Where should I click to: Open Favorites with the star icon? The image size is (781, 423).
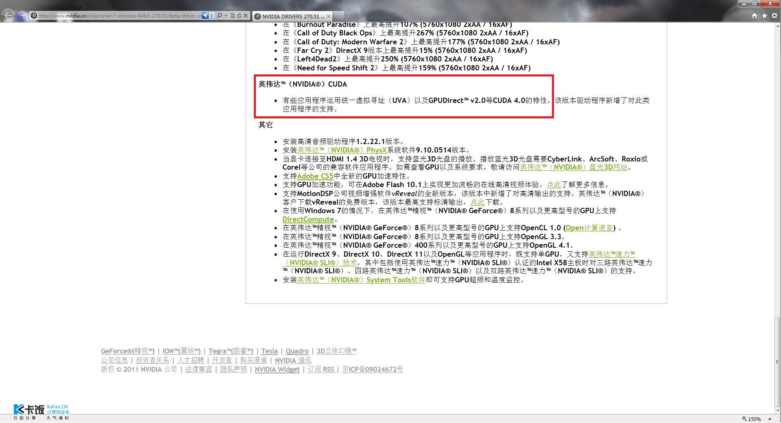[764, 15]
